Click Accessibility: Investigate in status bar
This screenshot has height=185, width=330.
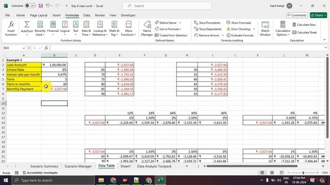tap(40, 173)
